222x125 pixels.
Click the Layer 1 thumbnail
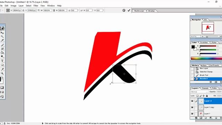click(201, 114)
